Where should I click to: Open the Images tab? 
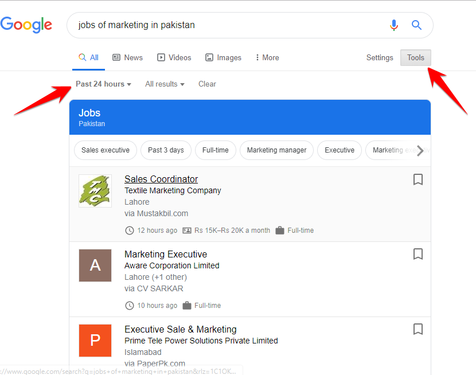coord(224,58)
